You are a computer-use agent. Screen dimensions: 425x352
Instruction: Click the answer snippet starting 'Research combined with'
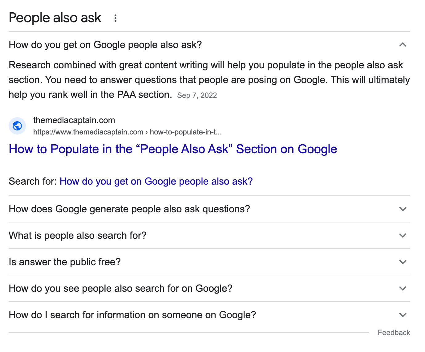[x=206, y=80]
